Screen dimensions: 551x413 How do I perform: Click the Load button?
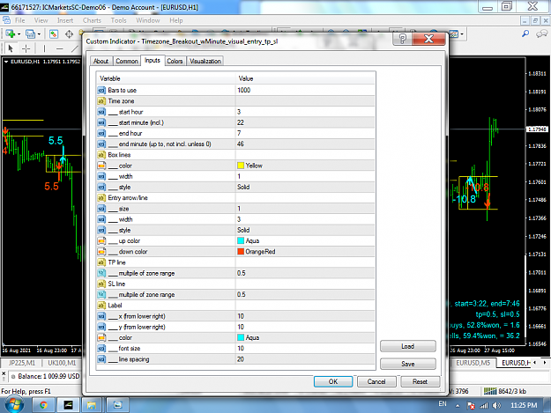point(407,346)
